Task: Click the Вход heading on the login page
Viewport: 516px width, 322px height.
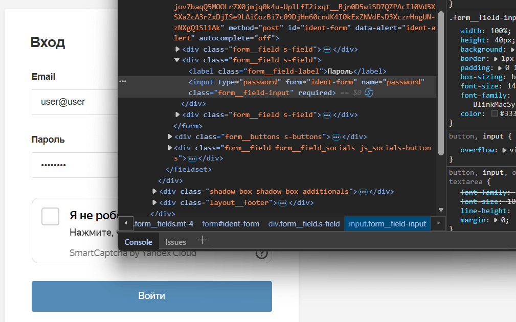Action: coord(48,42)
